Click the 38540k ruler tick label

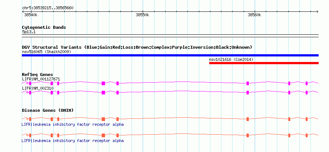pyautogui.click(x=31, y=15)
